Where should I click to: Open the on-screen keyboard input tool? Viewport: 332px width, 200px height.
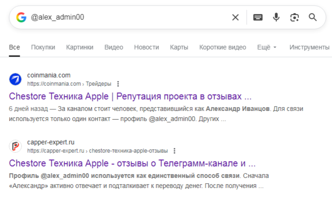[258, 17]
